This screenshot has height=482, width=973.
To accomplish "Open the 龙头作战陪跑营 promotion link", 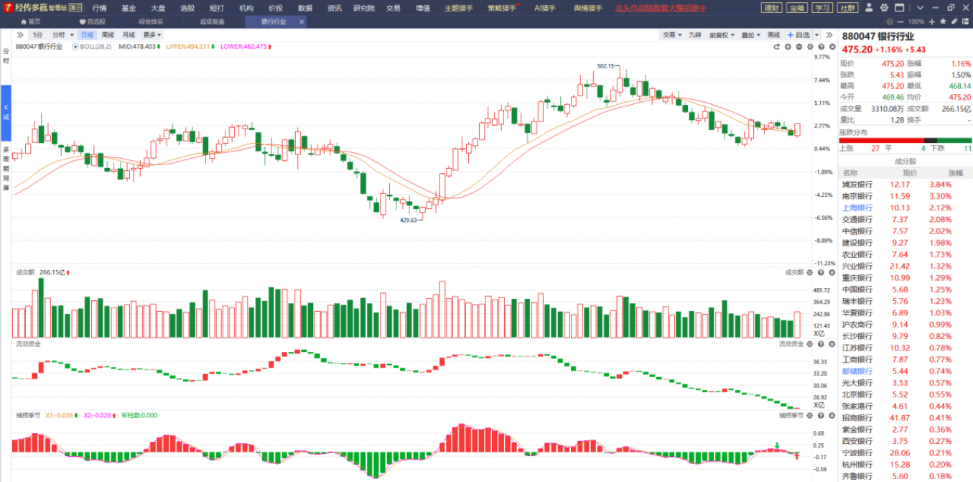I will pos(661,8).
